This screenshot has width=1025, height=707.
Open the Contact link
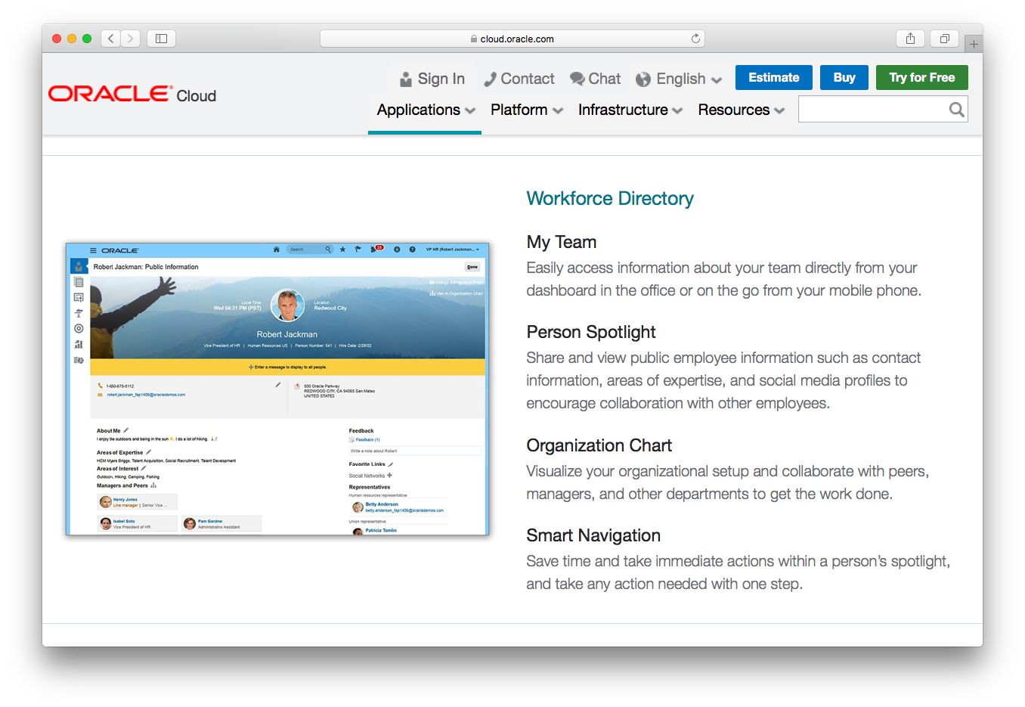[x=528, y=79]
